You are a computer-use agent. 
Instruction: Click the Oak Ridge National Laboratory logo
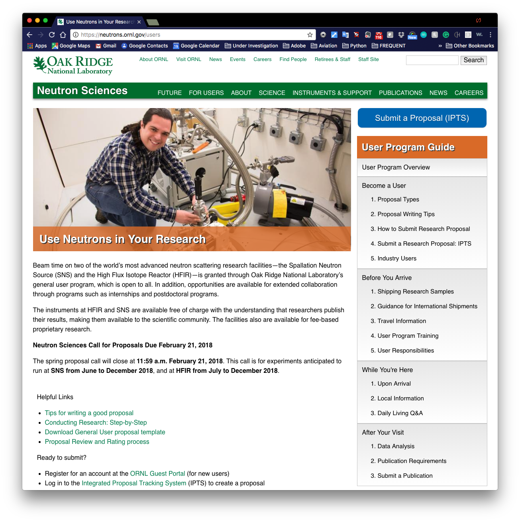(x=73, y=65)
